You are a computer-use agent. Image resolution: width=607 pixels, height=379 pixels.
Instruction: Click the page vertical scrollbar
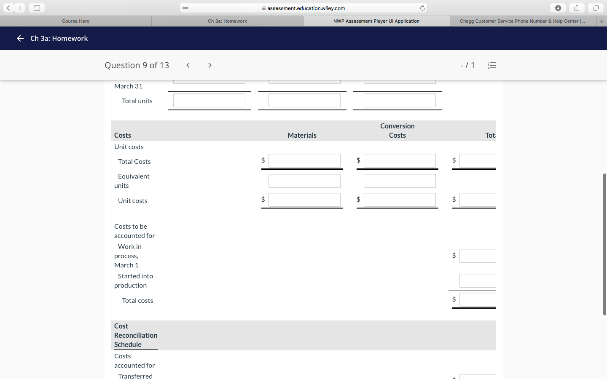click(x=604, y=244)
